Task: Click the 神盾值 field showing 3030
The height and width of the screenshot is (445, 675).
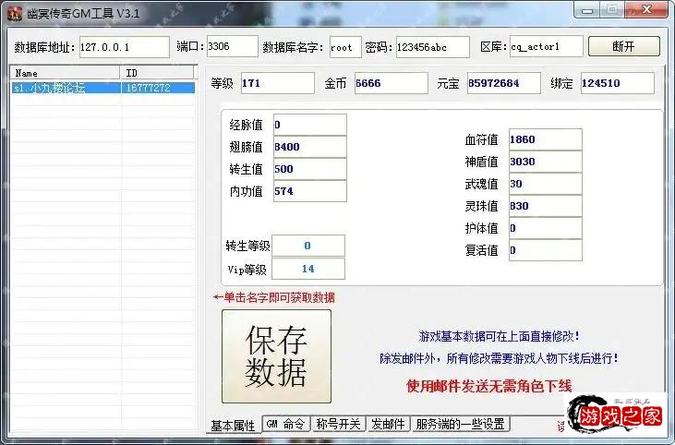Action: point(546,162)
